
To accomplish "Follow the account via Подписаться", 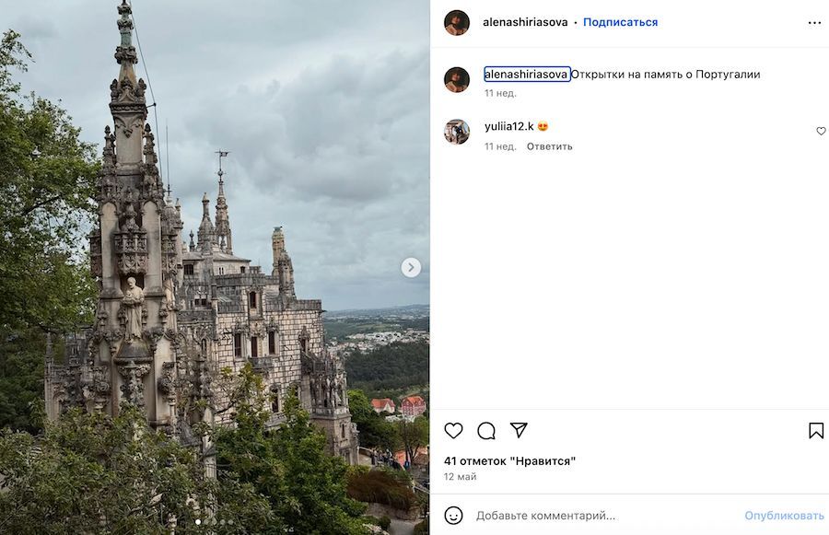I will pos(620,22).
